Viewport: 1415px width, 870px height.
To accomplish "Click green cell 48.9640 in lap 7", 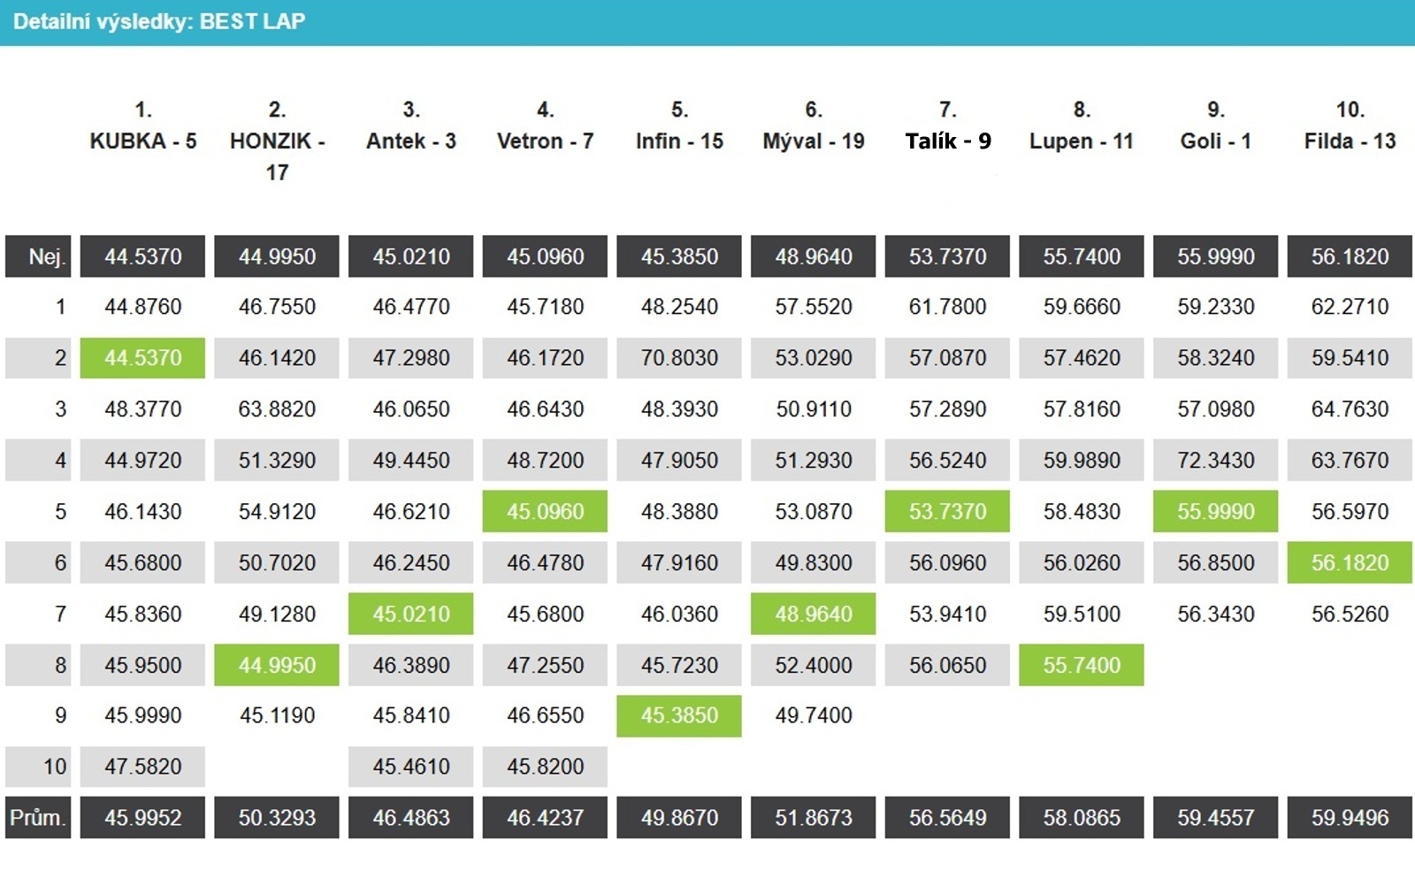I will coord(814,614).
